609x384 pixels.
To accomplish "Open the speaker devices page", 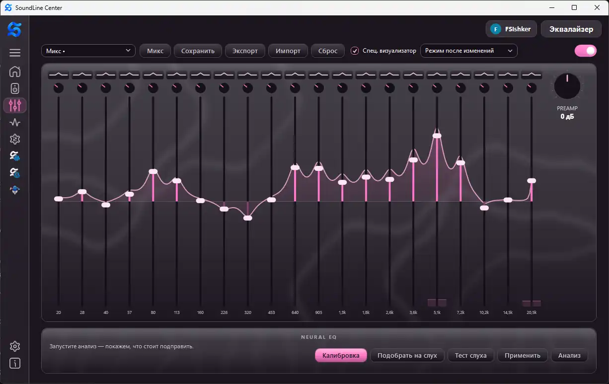I will [x=15, y=88].
